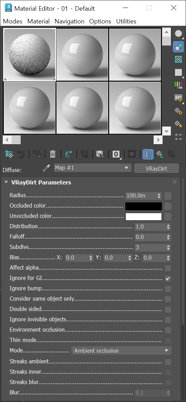The width and height of the screenshot is (186, 402).
Task: Click Put Material to Scene icon
Action: coord(21,154)
